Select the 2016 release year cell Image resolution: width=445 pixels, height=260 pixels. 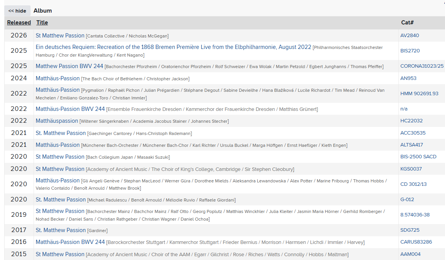click(19, 242)
